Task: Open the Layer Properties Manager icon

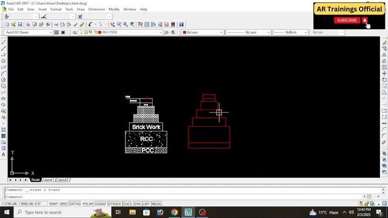Action: (75, 32)
